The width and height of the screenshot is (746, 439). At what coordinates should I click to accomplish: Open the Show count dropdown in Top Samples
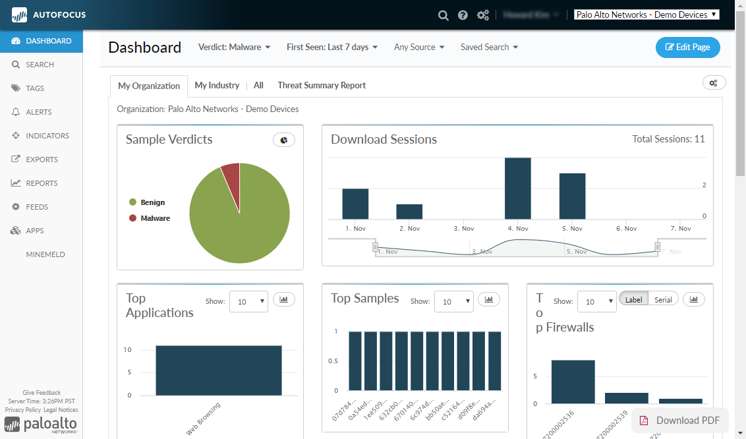[453, 301]
